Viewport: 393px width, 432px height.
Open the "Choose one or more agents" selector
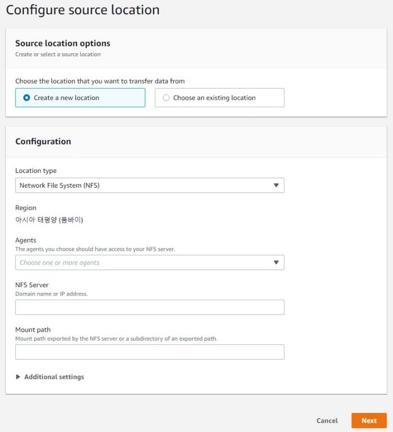pyautogui.click(x=150, y=262)
